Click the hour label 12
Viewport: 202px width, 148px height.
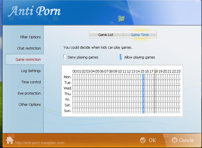click(129, 71)
